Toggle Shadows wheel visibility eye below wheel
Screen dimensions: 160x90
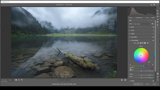click(149, 62)
